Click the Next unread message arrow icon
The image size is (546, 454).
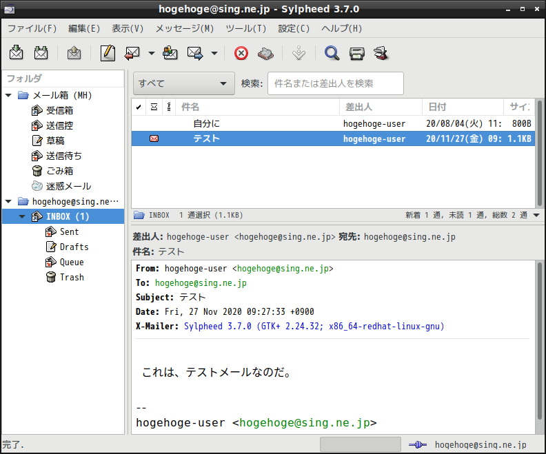click(299, 53)
